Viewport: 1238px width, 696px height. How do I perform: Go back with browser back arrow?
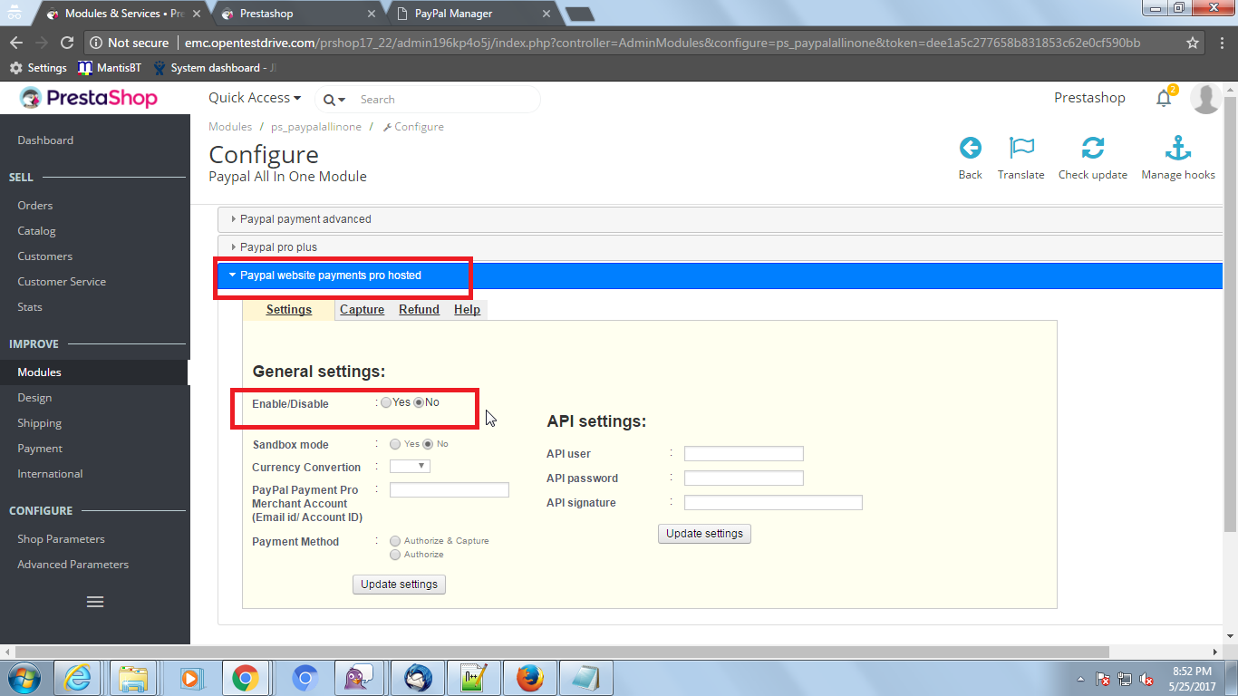[16, 43]
